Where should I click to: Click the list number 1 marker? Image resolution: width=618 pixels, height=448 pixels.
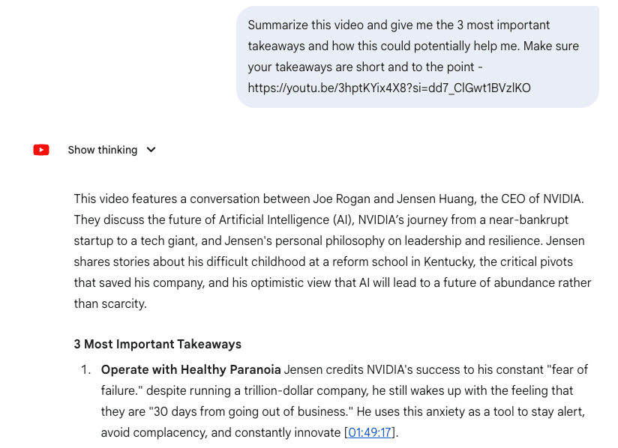(85, 369)
